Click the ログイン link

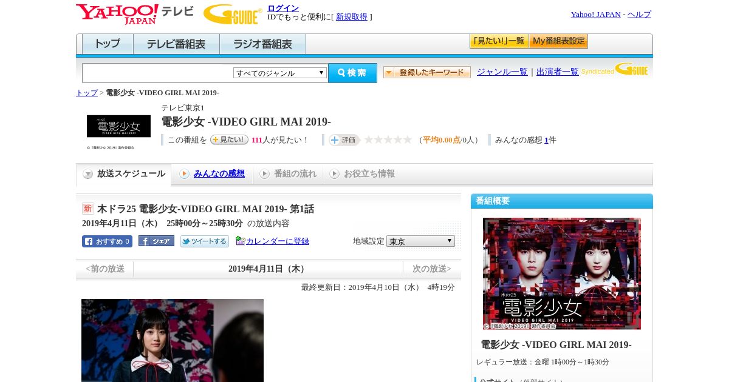(x=283, y=8)
